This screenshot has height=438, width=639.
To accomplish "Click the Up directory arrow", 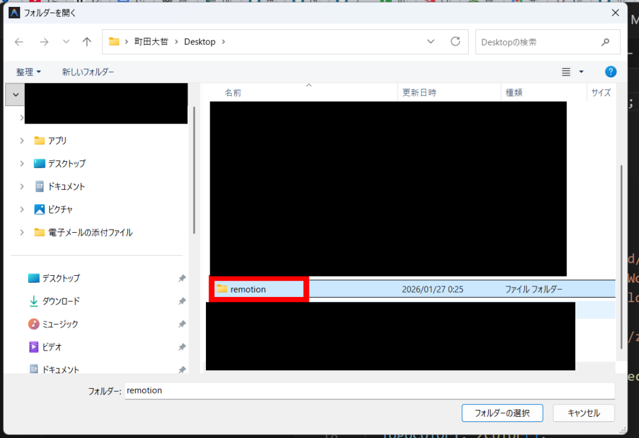I will [x=87, y=42].
